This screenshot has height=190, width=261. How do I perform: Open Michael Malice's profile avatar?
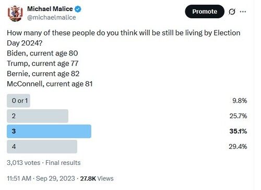coord(15,13)
